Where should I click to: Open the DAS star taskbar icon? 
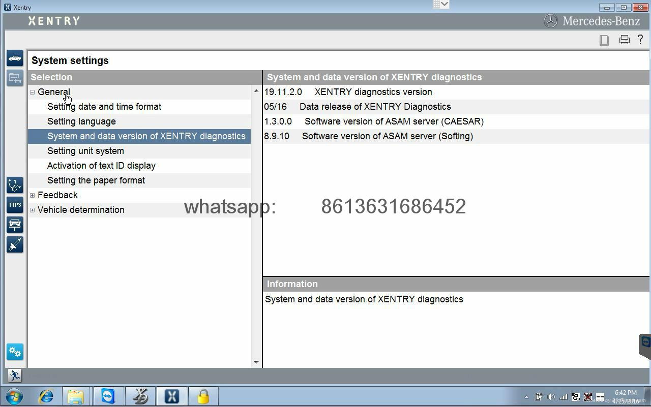[x=140, y=396]
